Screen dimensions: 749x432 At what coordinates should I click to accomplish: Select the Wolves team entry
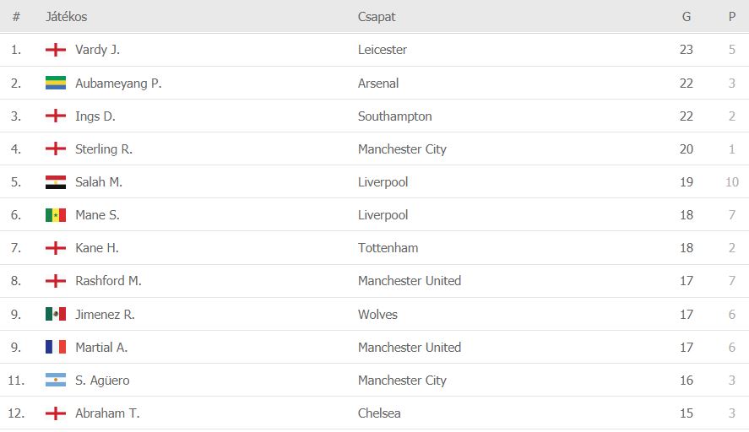coord(377,314)
